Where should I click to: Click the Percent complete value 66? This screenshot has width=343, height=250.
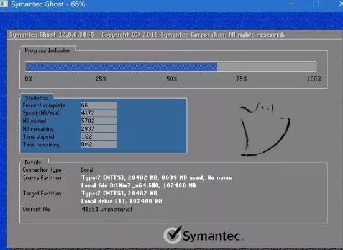[x=99, y=105]
